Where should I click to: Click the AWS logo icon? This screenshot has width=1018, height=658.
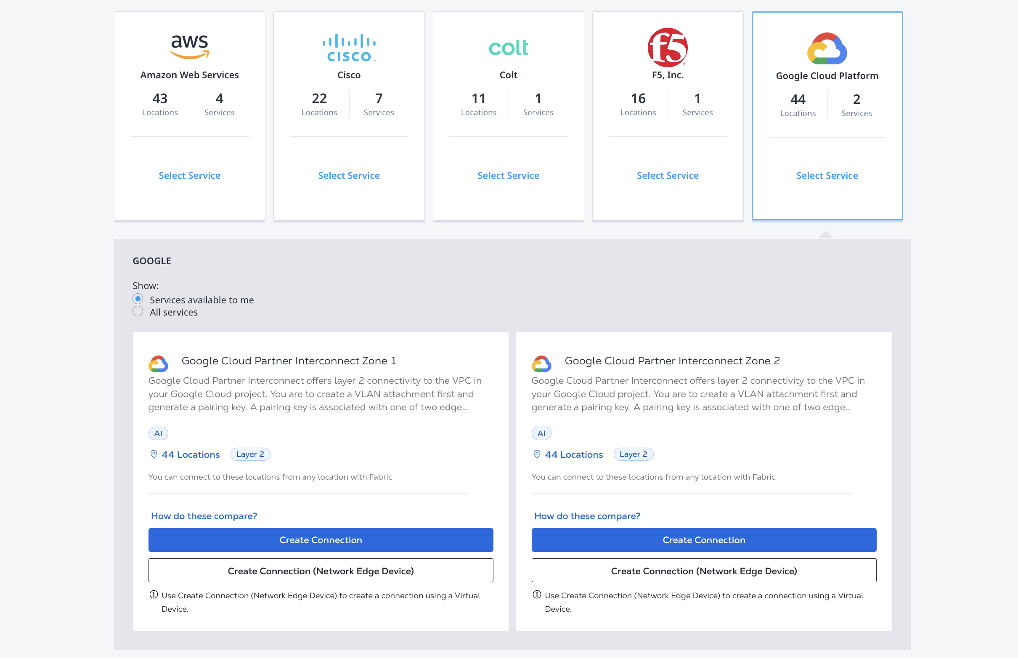(189, 47)
